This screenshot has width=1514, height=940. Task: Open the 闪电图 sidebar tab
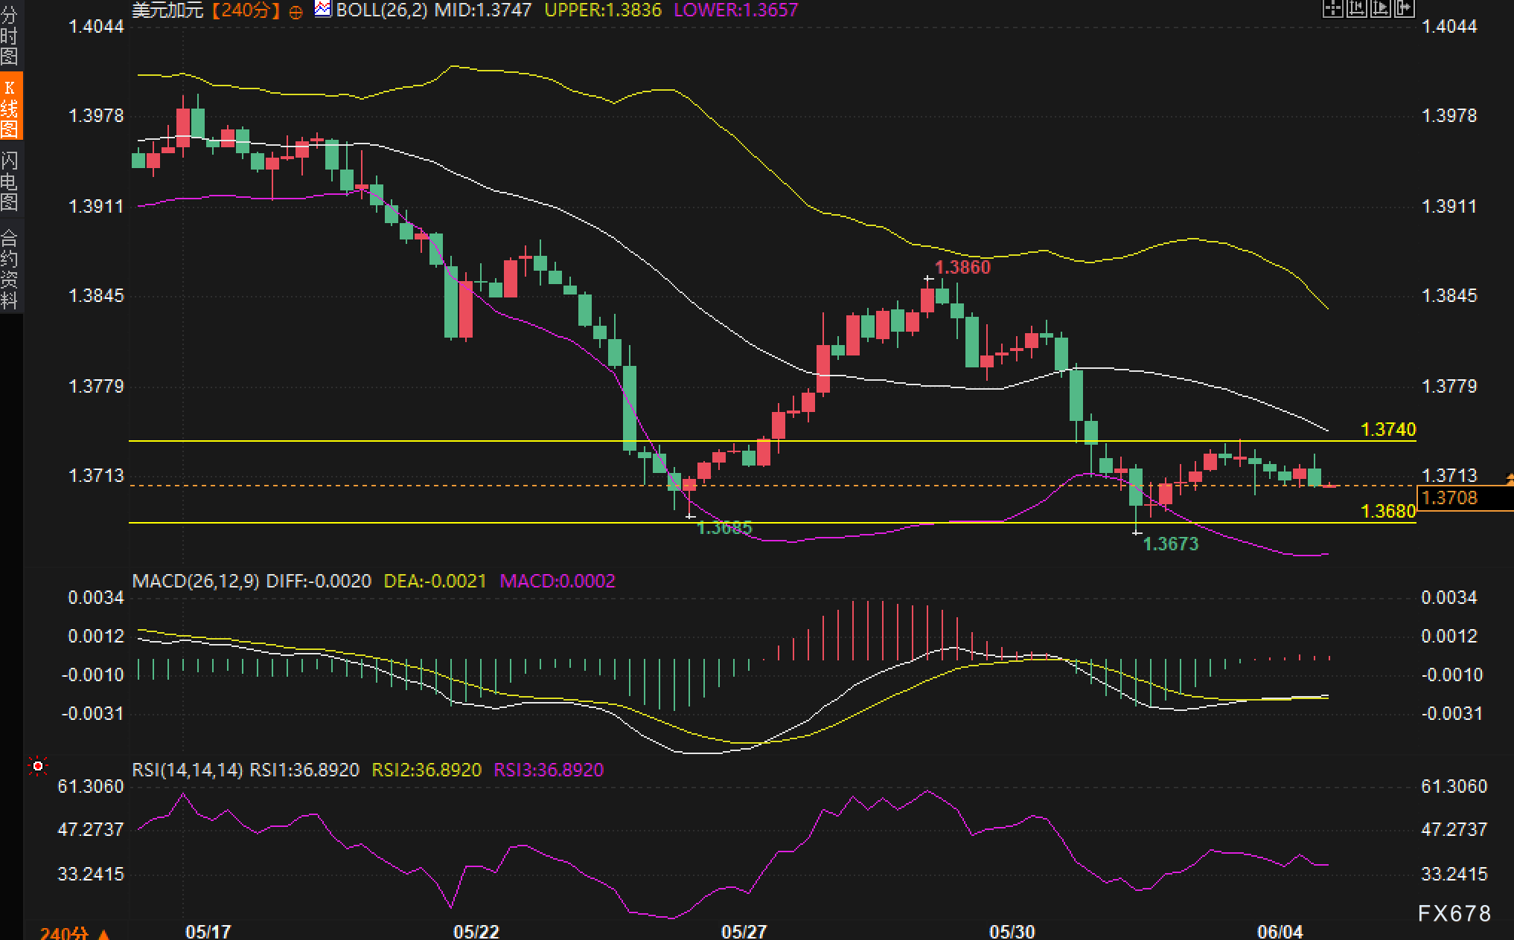pos(10,181)
